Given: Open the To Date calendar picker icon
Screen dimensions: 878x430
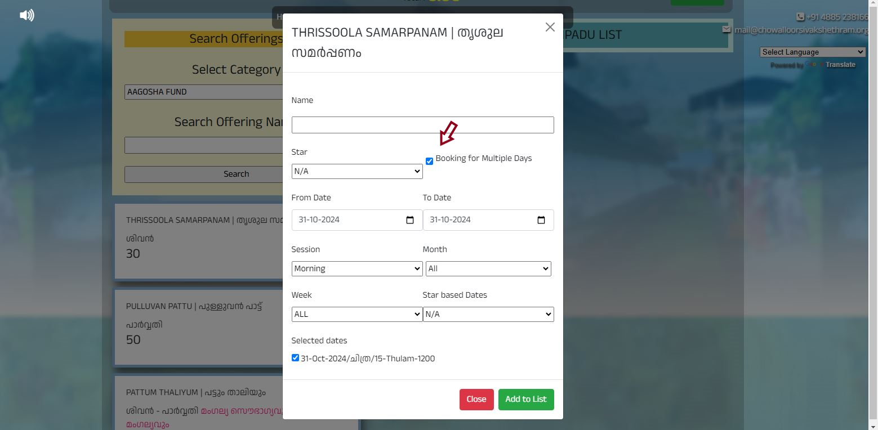Looking at the screenshot, I should pyautogui.click(x=541, y=220).
